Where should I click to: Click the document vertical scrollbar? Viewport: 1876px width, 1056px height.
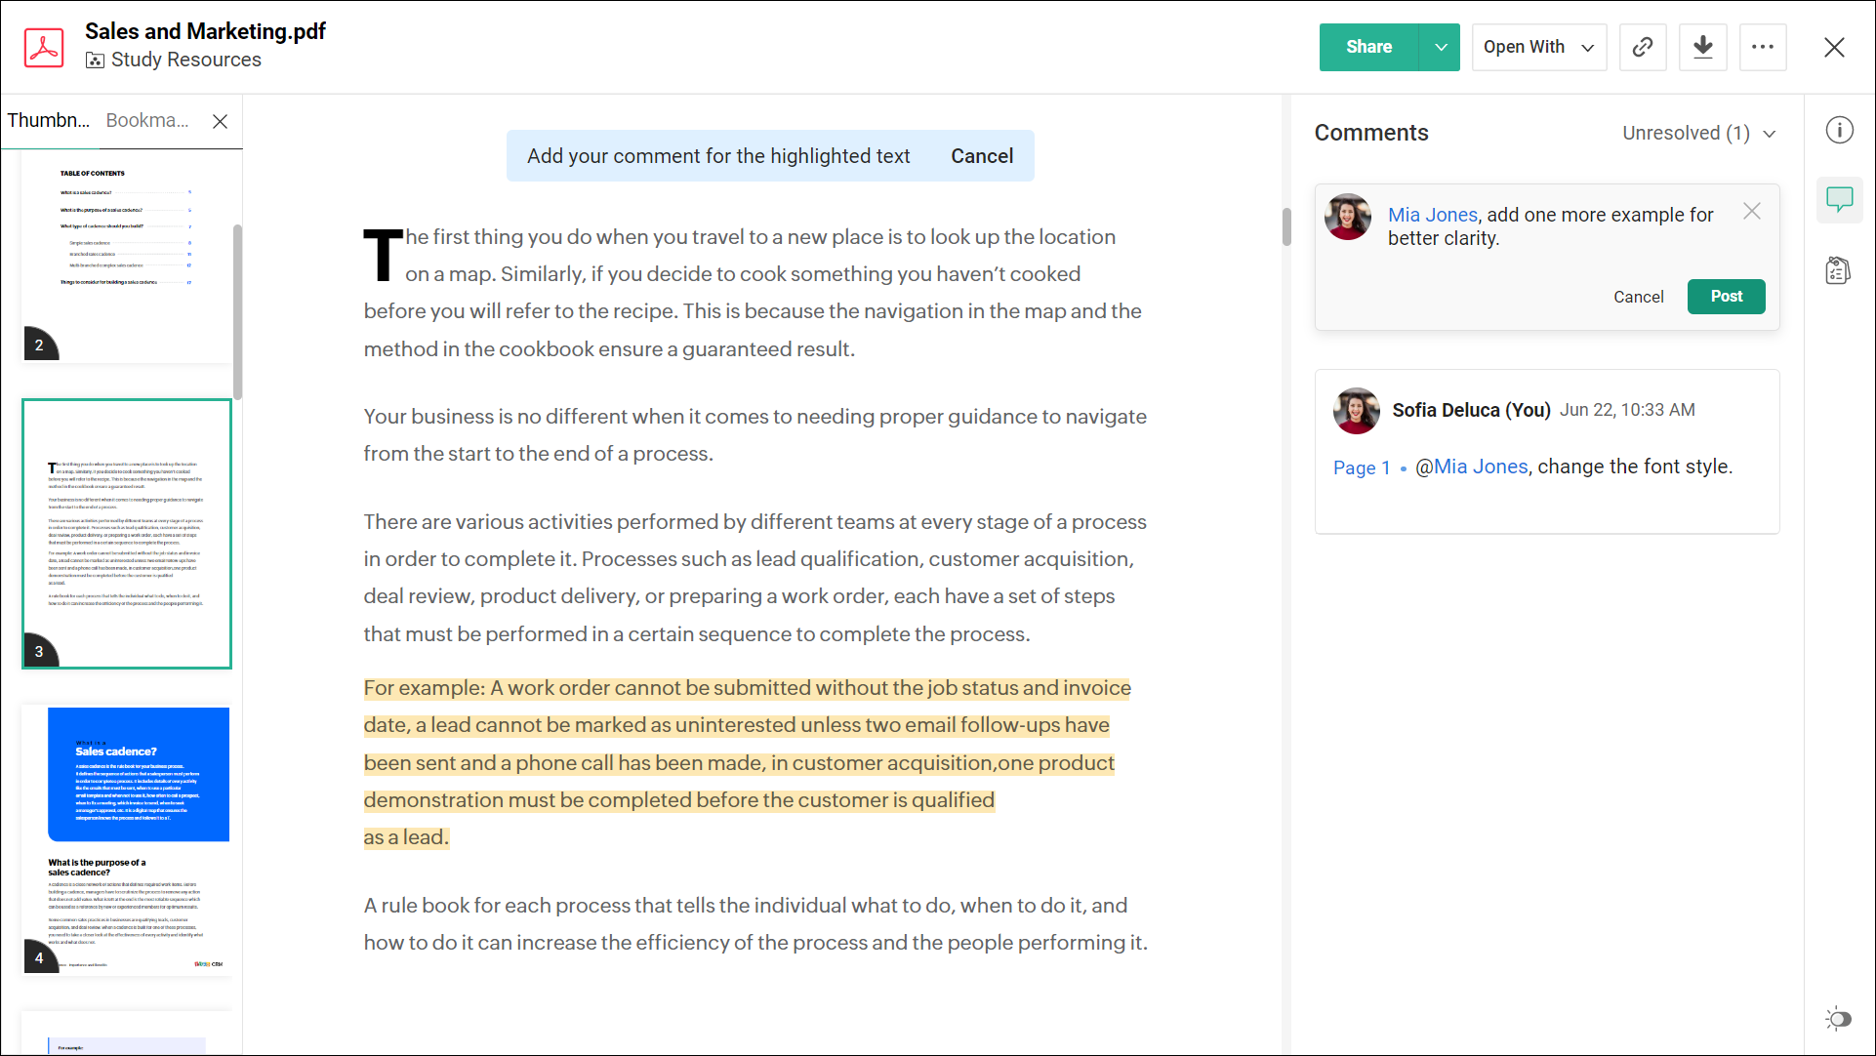1286,226
